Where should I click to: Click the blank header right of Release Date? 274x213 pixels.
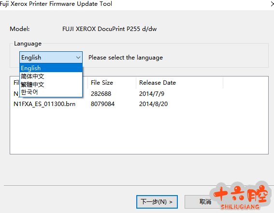coord(245,83)
